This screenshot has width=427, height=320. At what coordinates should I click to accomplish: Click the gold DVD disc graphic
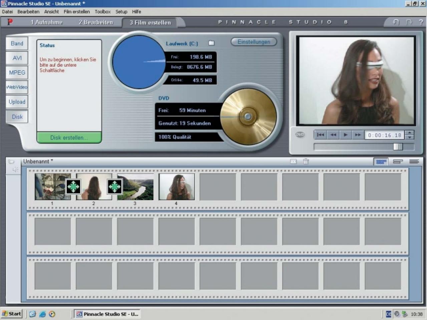(248, 117)
